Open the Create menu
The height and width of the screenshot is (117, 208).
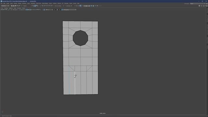coord(8,3)
